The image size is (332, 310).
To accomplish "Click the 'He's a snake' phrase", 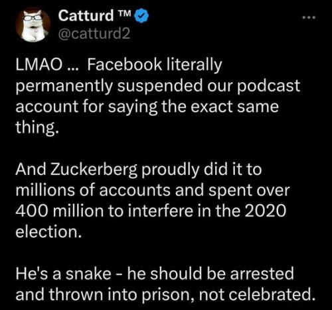I will click(63, 274).
